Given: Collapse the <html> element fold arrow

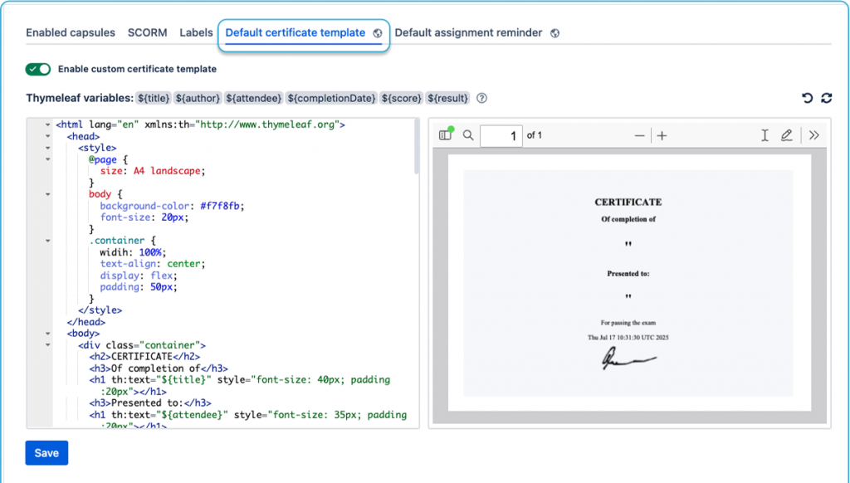Looking at the screenshot, I should click(x=47, y=124).
